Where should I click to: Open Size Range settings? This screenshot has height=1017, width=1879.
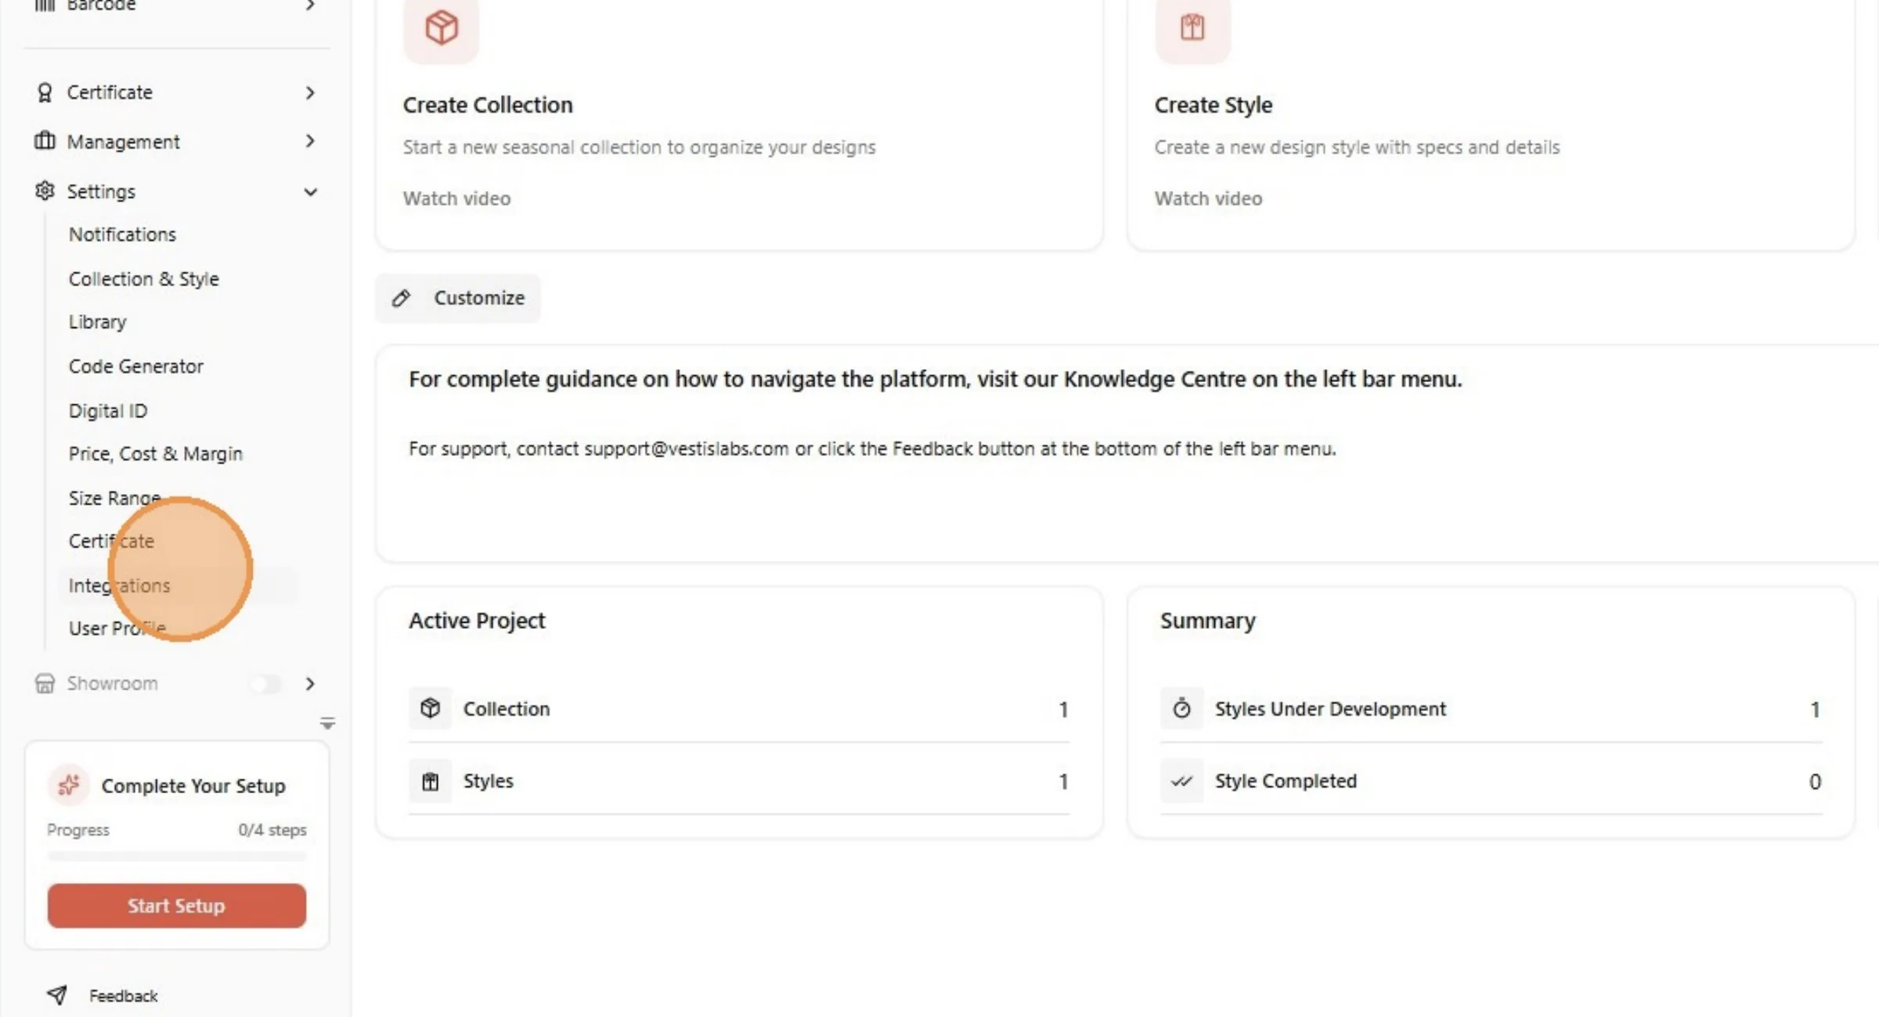[x=114, y=498]
